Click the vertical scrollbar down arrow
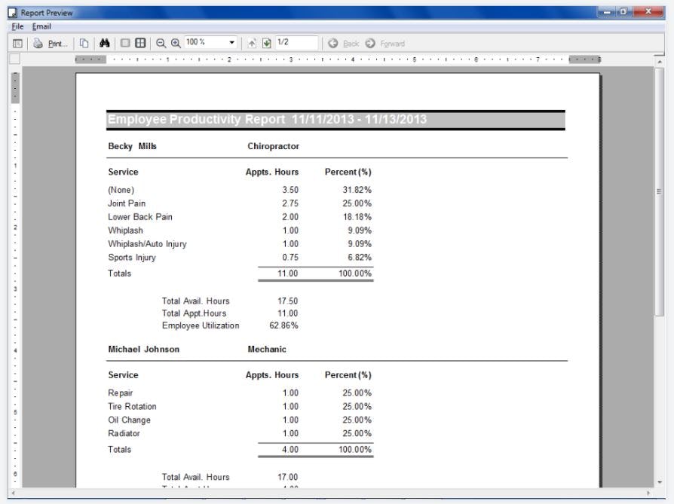Screen dimensions: 674x504 tap(660, 482)
